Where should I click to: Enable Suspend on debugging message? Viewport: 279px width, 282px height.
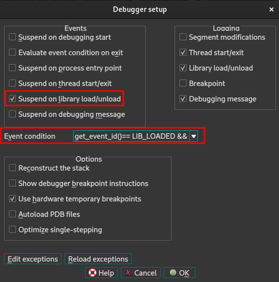tap(12, 114)
